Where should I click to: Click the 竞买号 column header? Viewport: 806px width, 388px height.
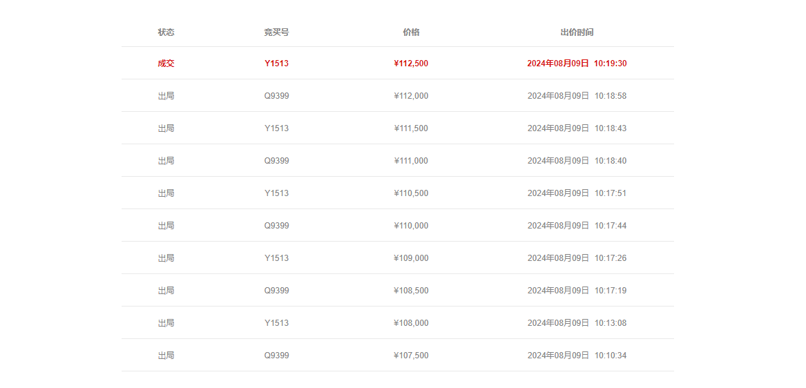pyautogui.click(x=276, y=32)
